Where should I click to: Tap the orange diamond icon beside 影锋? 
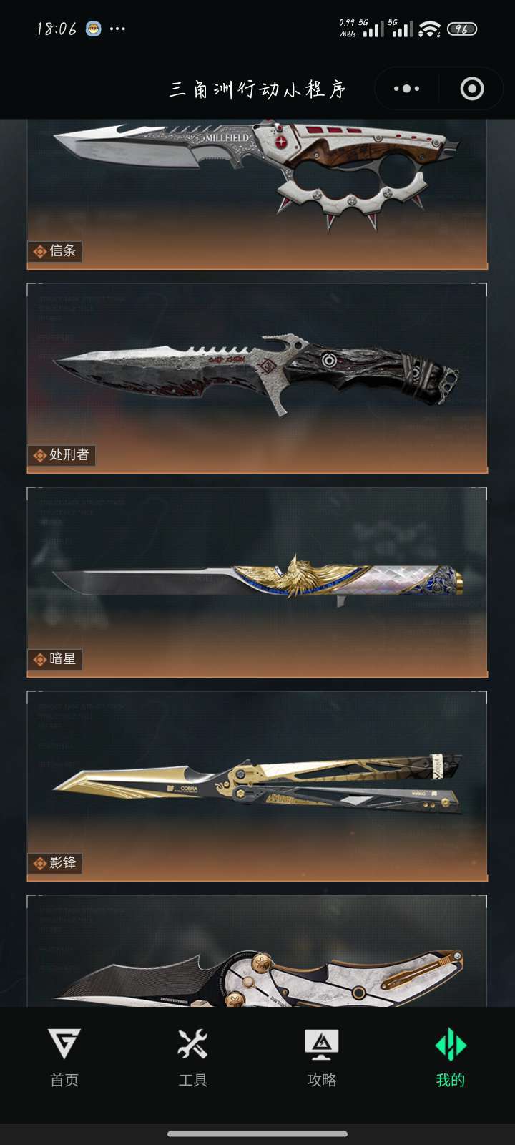click(40, 863)
